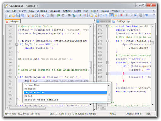Viewport: 161px width, 121px height.
Task: Collapse the fold at line 70
Action: click(x=16, y=77)
